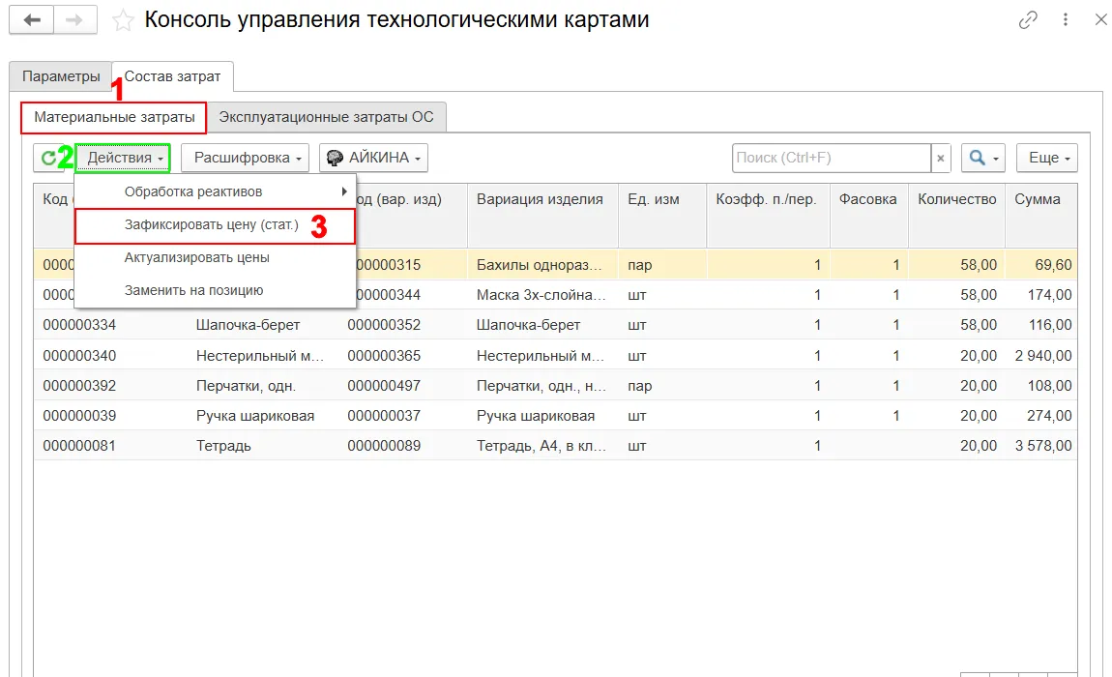Screen dimensions: 1112x677
Task: Select the sum 174,00 cell
Action: 1041,295
